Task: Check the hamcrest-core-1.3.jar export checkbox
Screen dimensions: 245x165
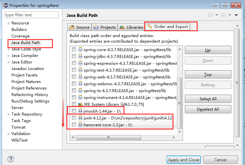Action: (x=74, y=125)
